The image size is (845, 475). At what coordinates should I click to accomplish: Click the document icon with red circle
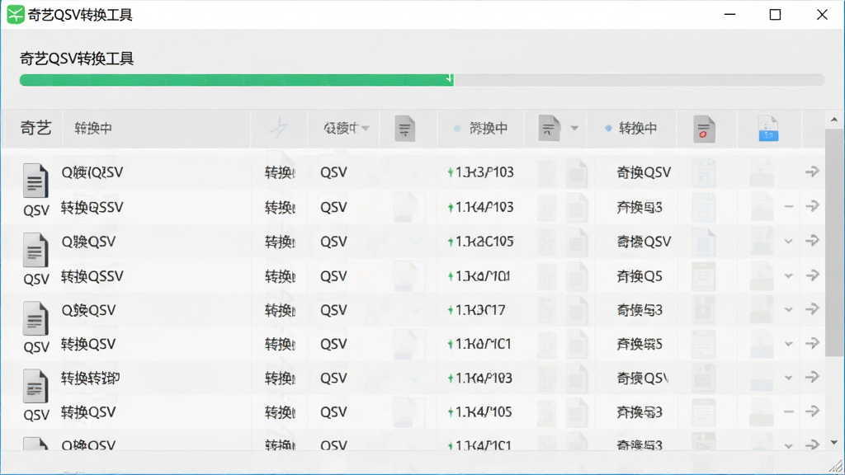[x=704, y=129]
